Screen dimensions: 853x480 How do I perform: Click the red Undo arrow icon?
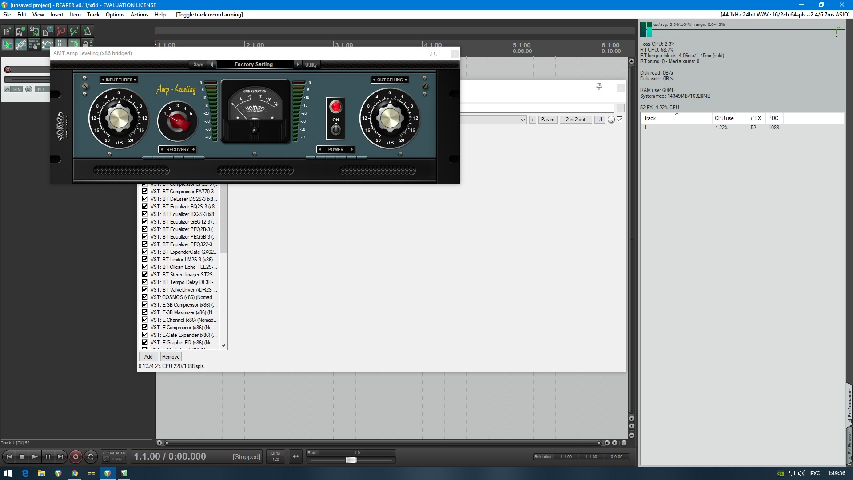point(61,31)
